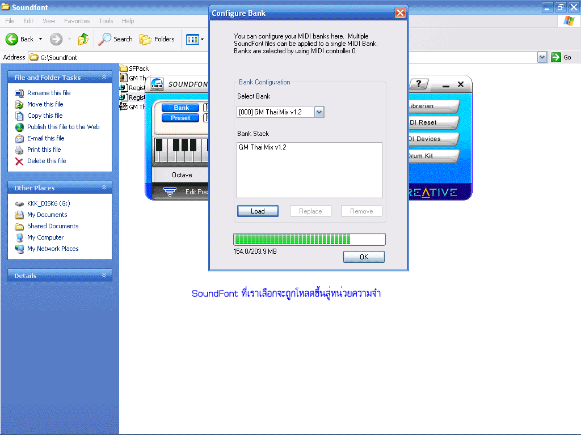Open the Help menu
This screenshot has height=435, width=581.
click(128, 21)
